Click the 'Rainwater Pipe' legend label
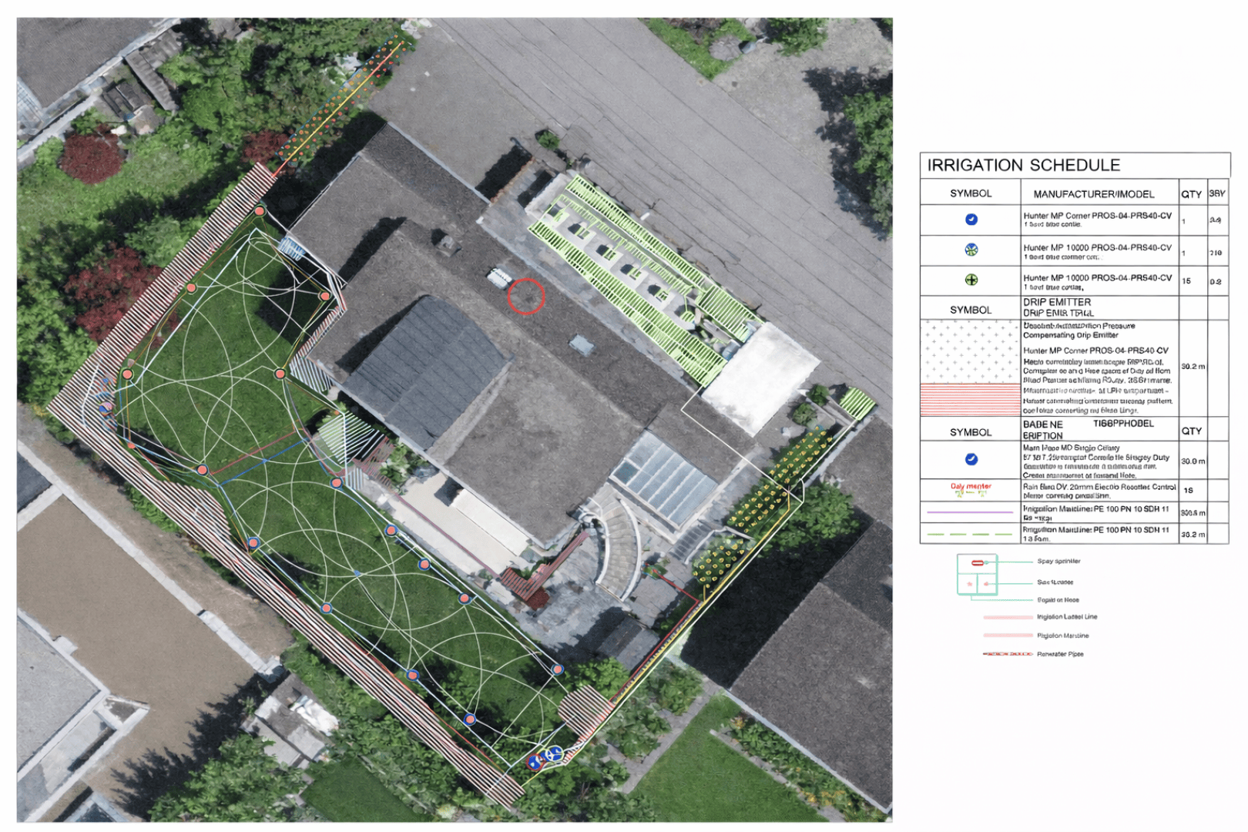This screenshot has width=1248, height=832. pos(1060,654)
